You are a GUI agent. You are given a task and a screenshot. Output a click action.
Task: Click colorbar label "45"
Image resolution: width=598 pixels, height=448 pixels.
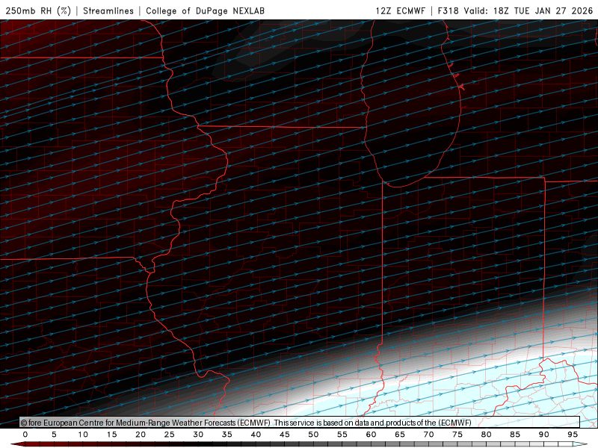[x=285, y=435]
